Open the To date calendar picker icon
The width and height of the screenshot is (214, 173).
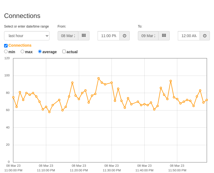click(x=164, y=36)
